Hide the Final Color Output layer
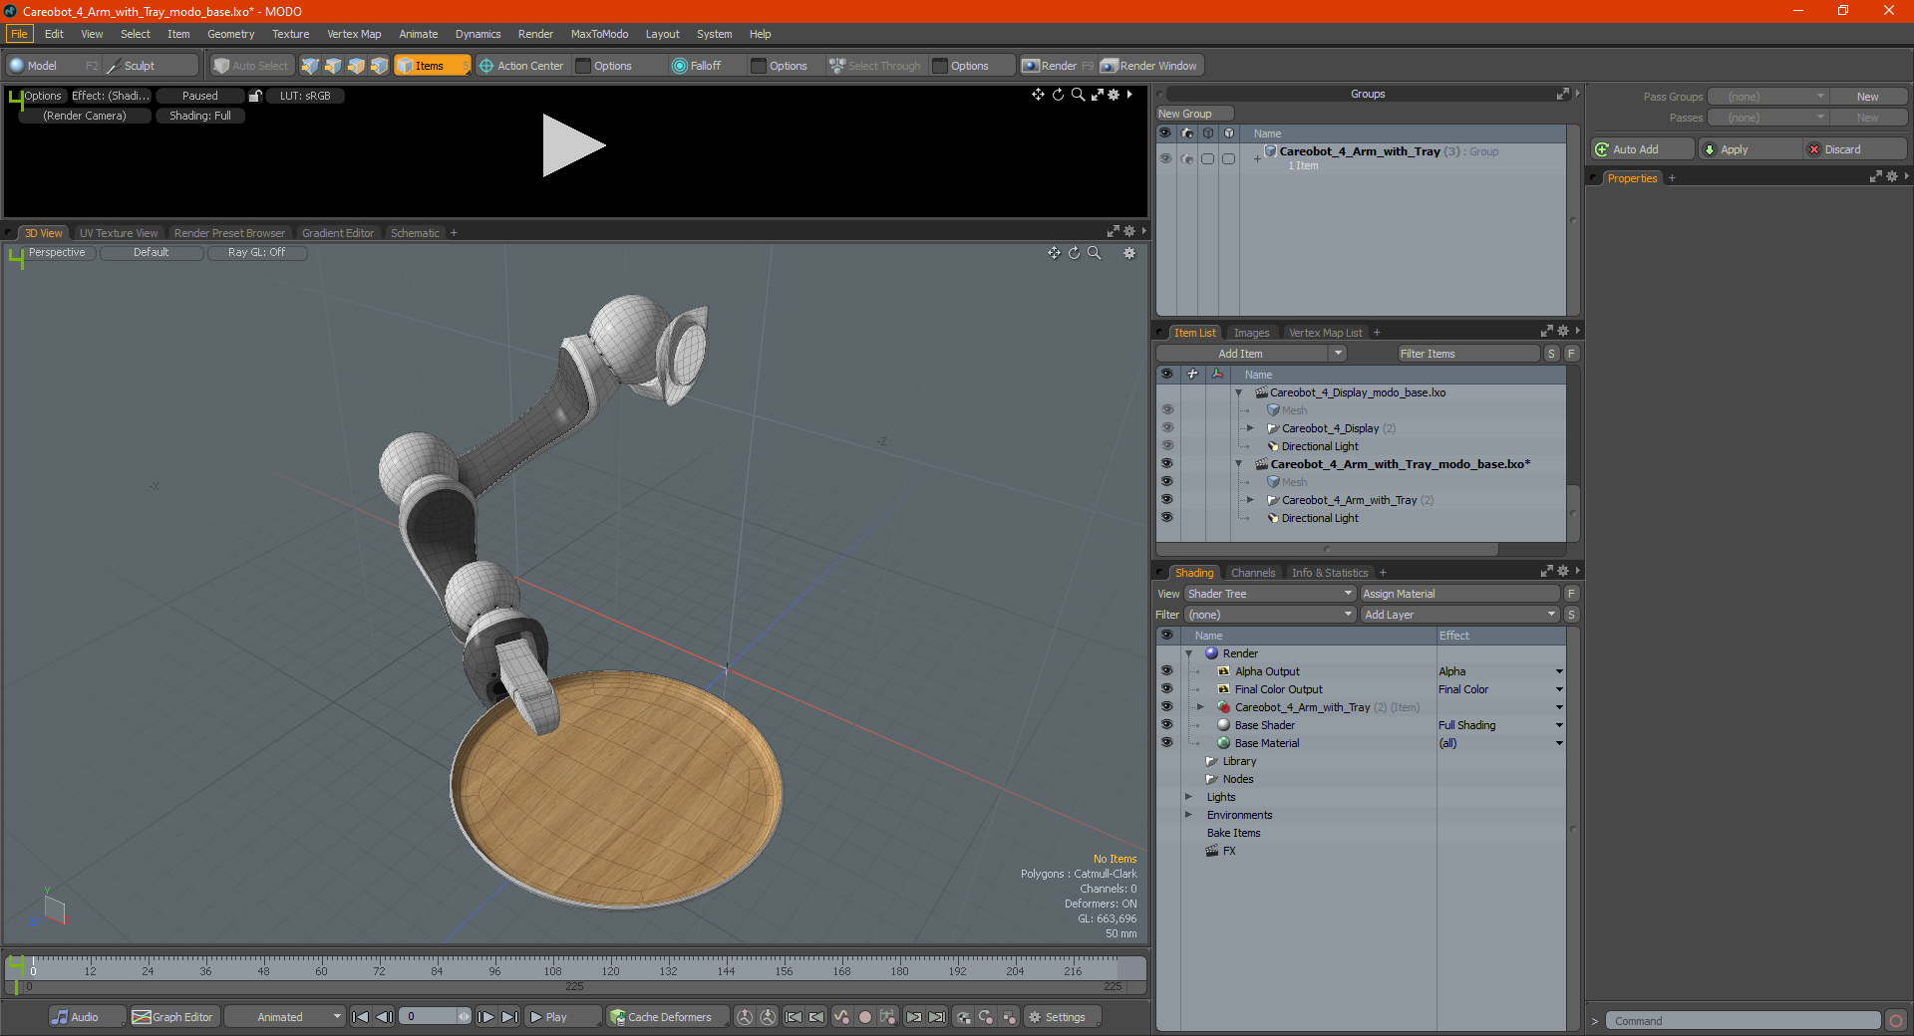The width and height of the screenshot is (1914, 1036). tap(1166, 689)
